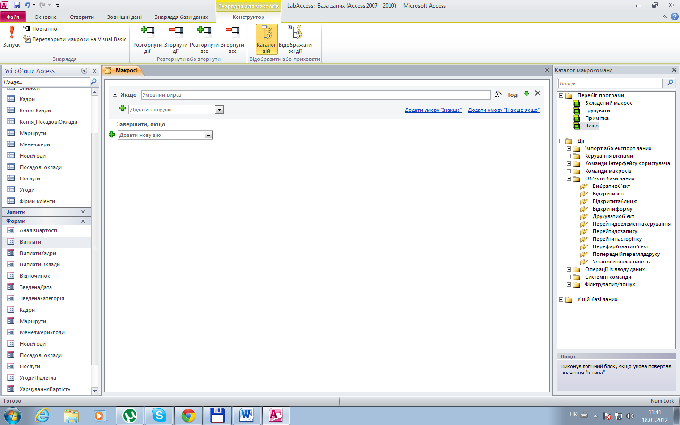Collapse navigation pane with double chevron
Image resolution: width=680 pixels, height=425 pixels.
(x=94, y=71)
